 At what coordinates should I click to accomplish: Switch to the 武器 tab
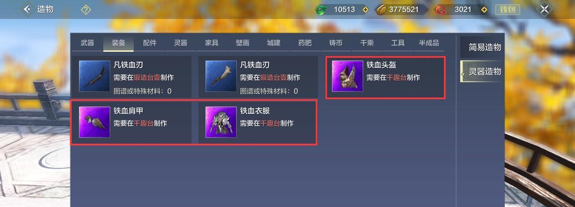pos(87,43)
